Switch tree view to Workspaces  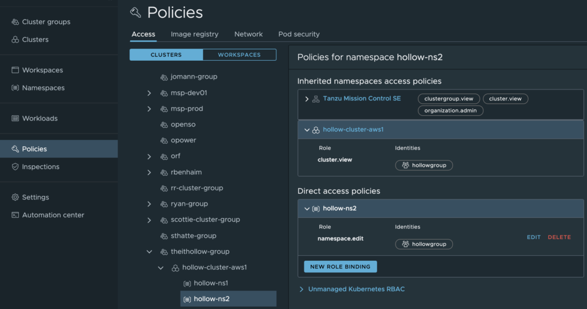[239, 55]
